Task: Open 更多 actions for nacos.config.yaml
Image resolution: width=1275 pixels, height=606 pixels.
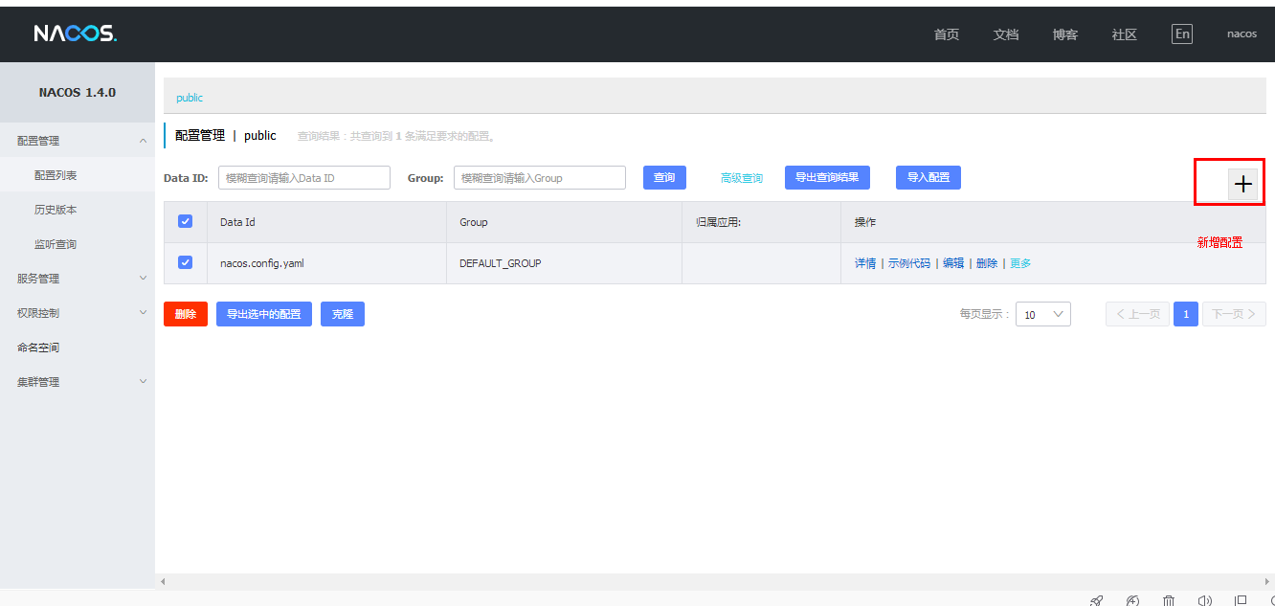Action: (1020, 263)
